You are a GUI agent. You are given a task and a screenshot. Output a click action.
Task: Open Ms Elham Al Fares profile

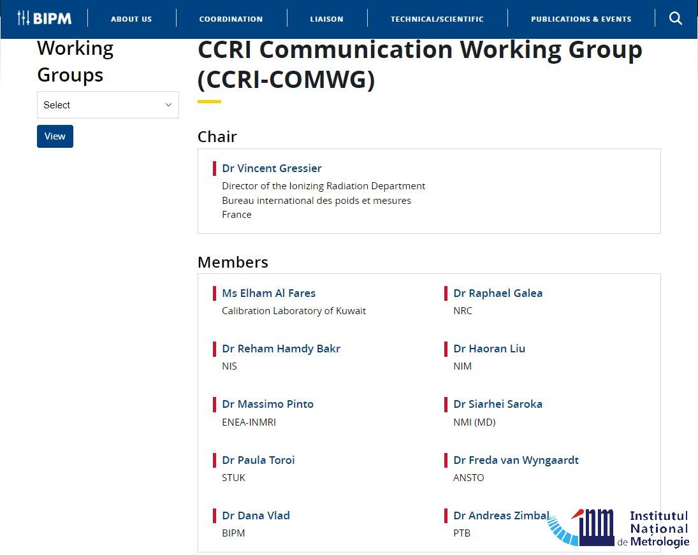268,293
